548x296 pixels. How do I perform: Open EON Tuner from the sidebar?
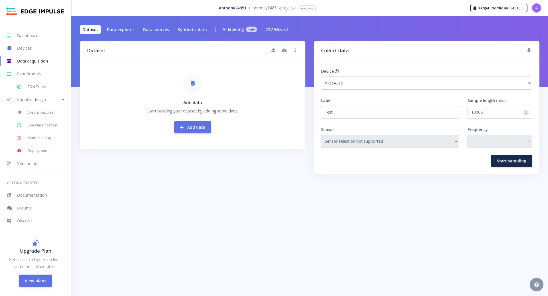37,87
